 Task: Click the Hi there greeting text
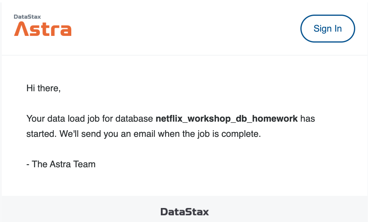click(44, 88)
